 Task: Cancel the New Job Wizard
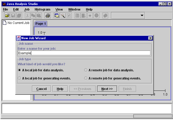41,89
